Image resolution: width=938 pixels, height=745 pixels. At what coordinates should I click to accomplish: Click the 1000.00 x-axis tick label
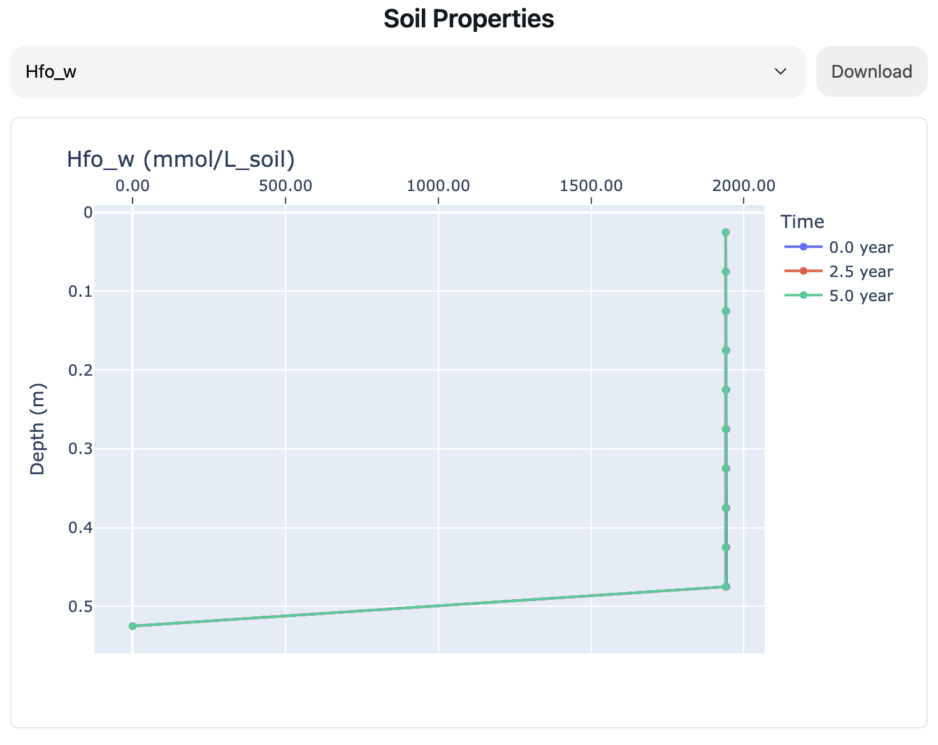[x=438, y=186]
